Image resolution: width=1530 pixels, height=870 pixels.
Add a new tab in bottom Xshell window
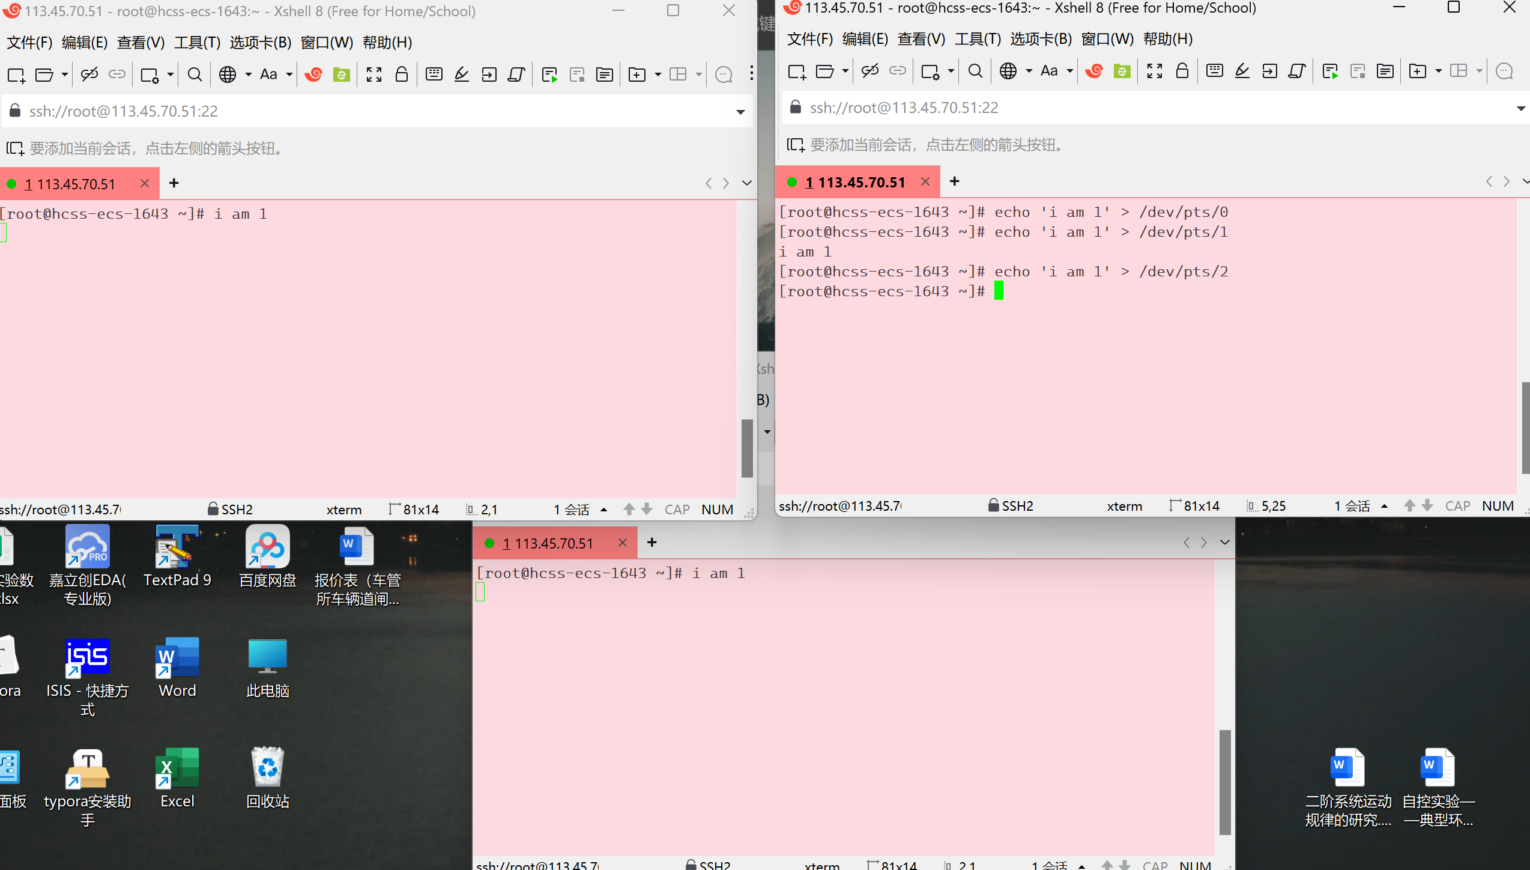tap(652, 543)
